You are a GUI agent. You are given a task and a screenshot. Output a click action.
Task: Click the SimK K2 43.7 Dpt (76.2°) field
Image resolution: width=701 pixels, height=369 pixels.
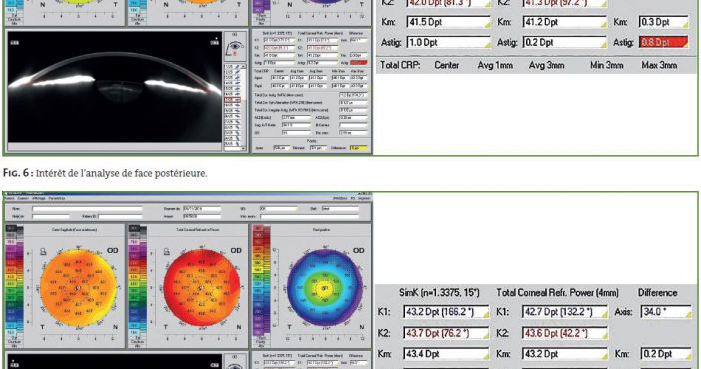pos(446,333)
